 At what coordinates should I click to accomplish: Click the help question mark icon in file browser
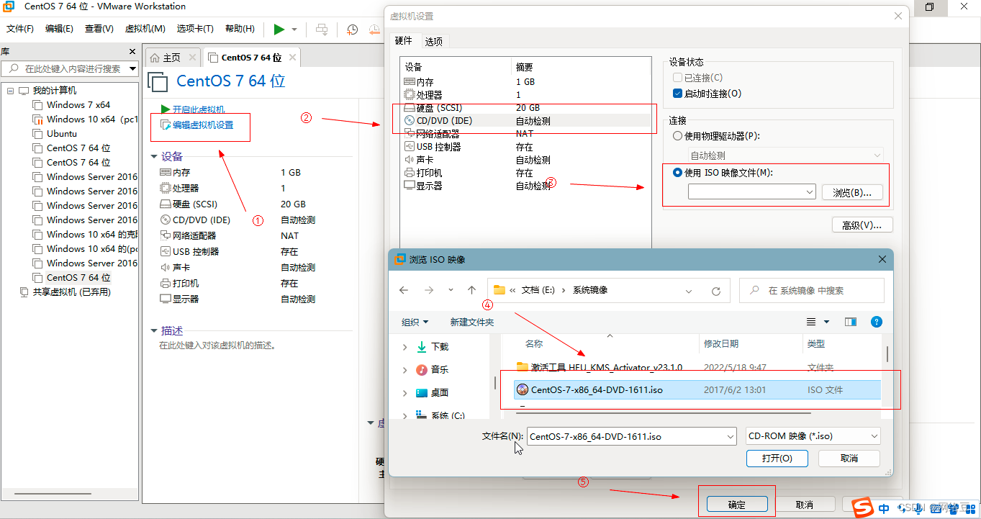pyautogui.click(x=876, y=322)
